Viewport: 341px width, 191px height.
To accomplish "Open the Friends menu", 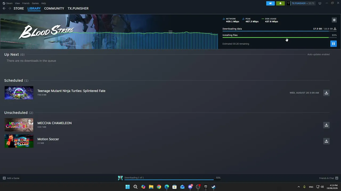I will [26, 3].
